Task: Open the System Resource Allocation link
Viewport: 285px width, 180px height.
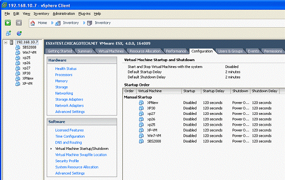Action: point(77,167)
